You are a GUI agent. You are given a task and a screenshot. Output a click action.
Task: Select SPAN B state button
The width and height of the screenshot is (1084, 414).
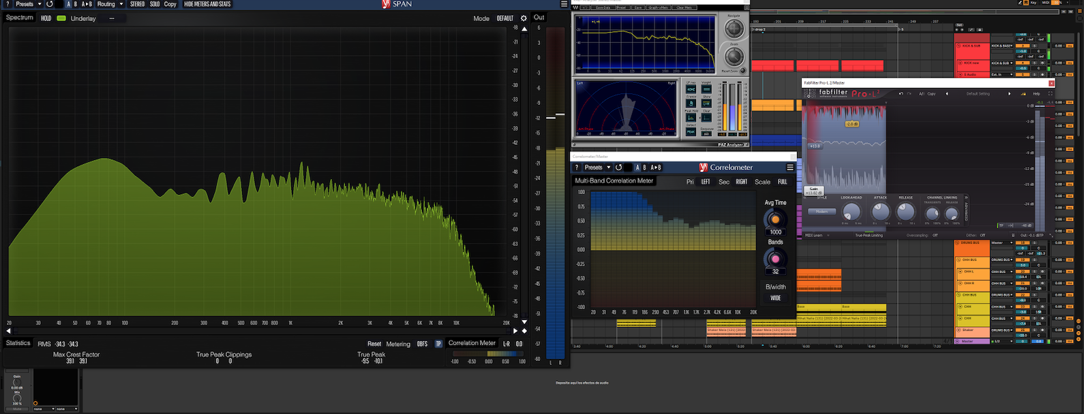point(76,4)
